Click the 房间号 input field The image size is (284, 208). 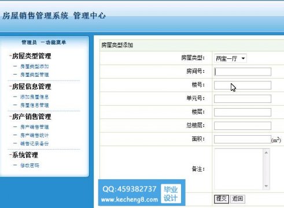[242, 72]
